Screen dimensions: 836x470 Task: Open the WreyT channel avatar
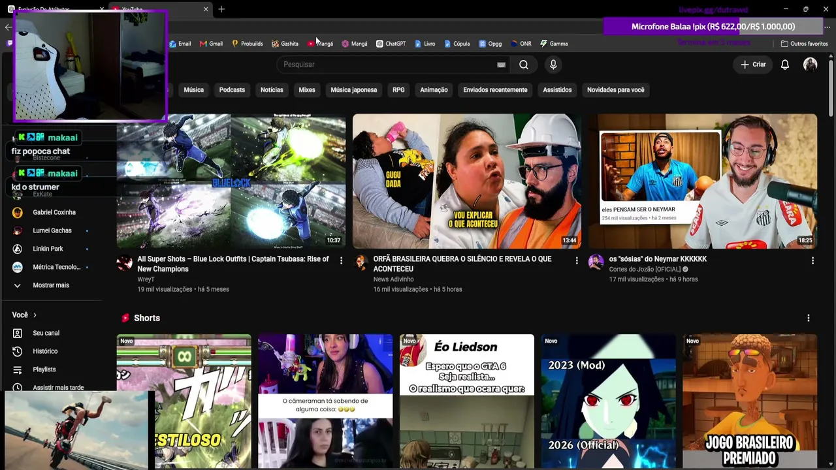[124, 262]
